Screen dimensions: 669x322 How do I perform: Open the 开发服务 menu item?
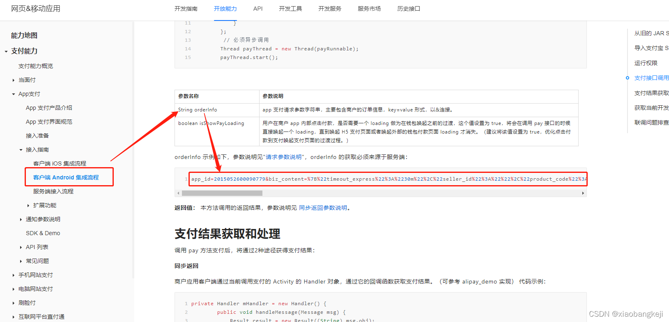pos(330,9)
